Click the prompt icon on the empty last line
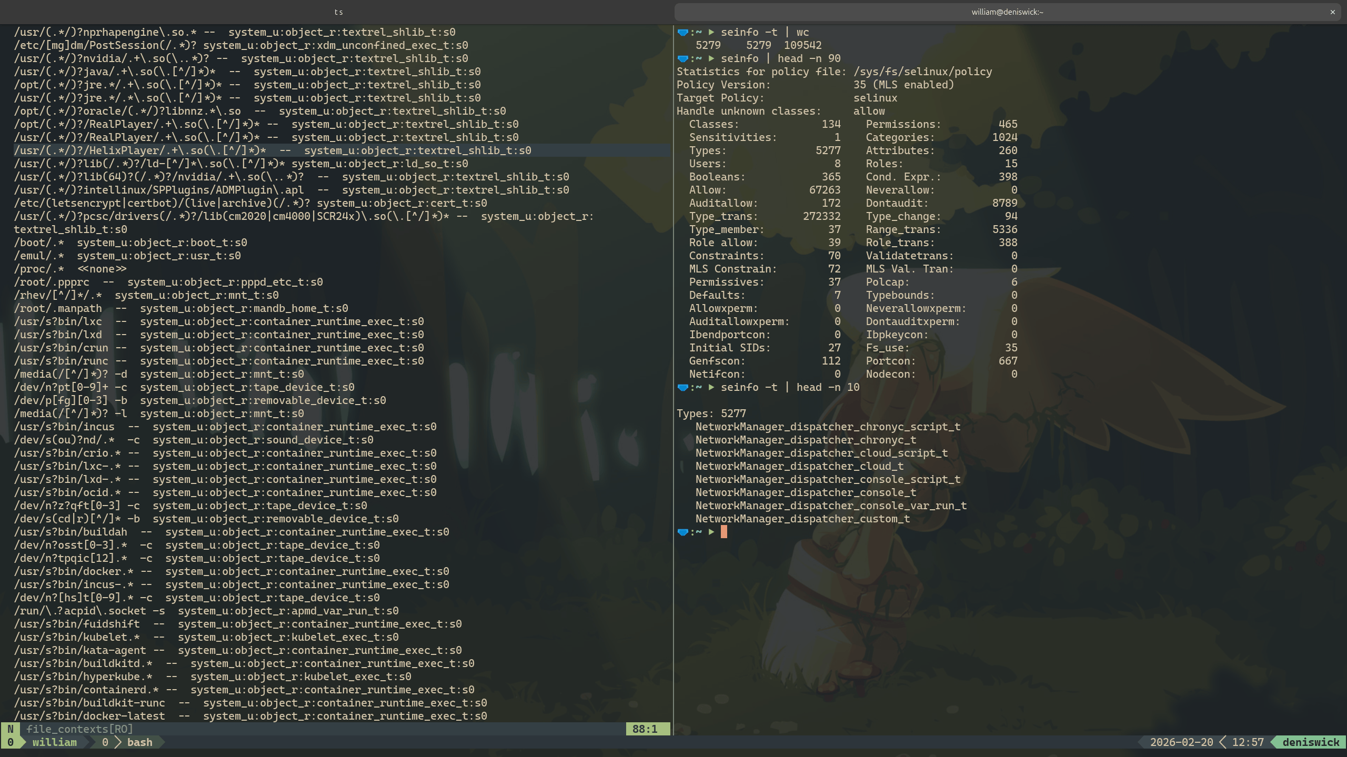1347x757 pixels. [x=682, y=532]
